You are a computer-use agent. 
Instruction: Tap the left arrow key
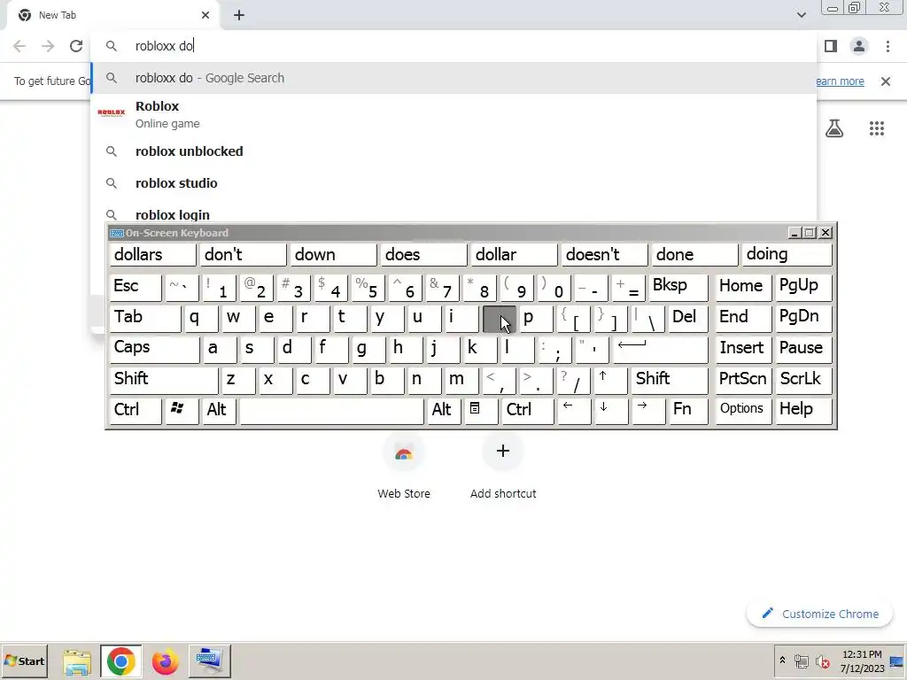click(x=574, y=411)
